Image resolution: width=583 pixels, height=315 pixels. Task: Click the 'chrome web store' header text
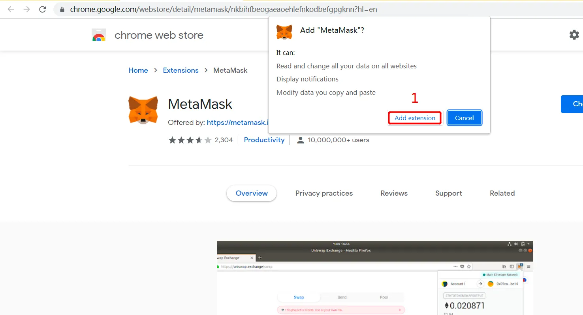(159, 35)
